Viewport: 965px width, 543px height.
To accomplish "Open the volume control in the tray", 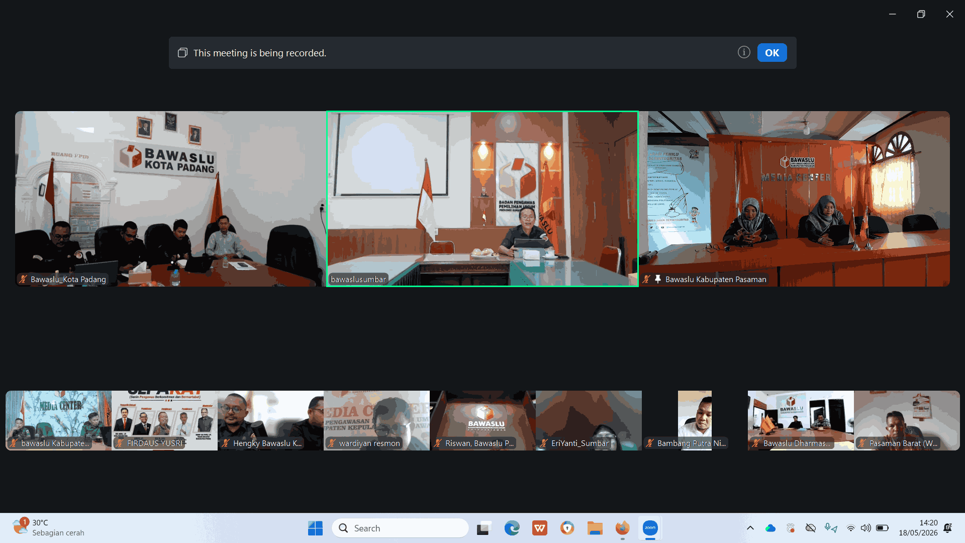I will click(865, 528).
